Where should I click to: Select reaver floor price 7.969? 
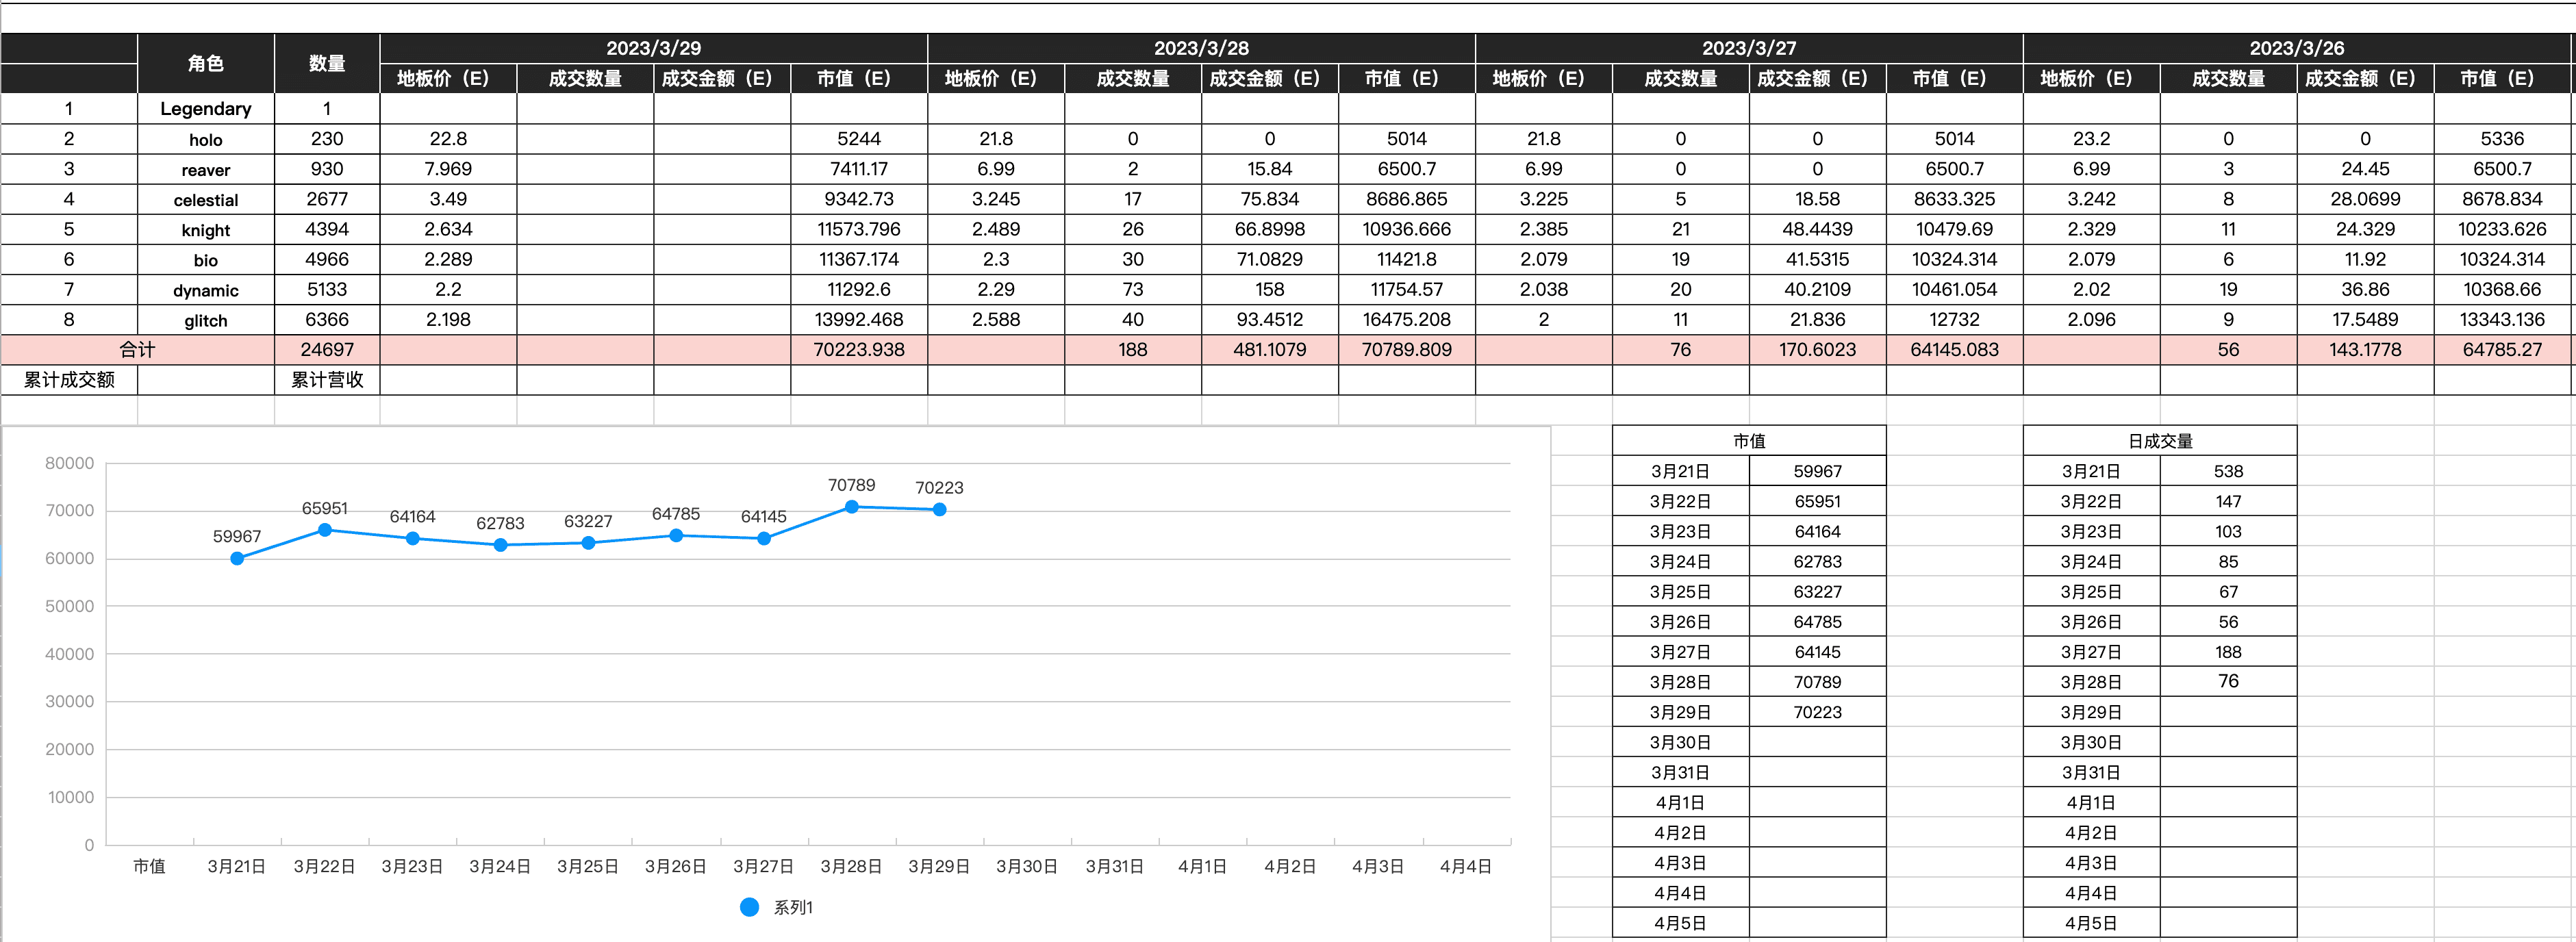pyautogui.click(x=448, y=169)
